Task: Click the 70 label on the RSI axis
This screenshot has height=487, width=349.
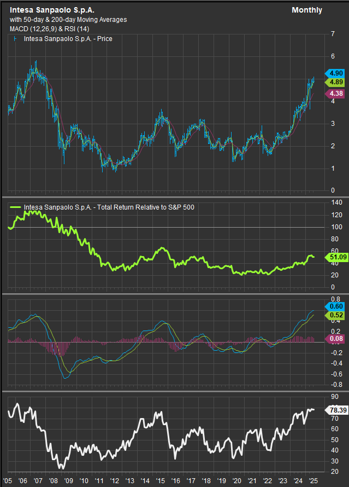Action: 335,419
